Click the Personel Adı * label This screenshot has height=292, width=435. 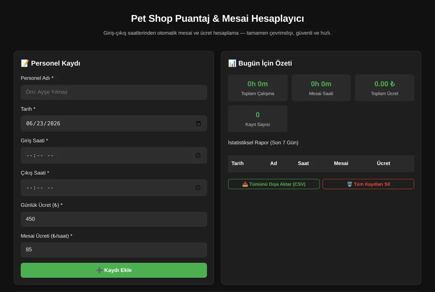click(37, 78)
